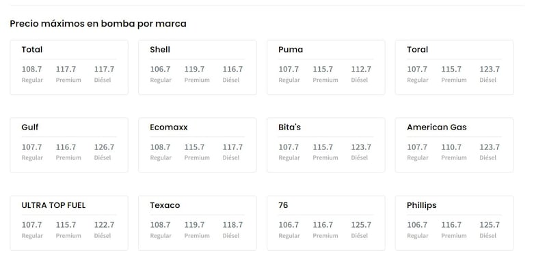Select ULTRA TOP FUEL Diésel price 122.7

tap(104, 225)
